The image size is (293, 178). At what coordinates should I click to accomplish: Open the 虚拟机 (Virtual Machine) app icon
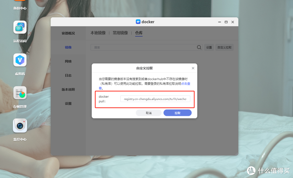click(20, 60)
